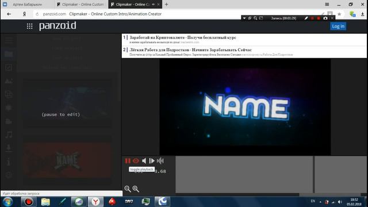Click the recorder window-copy icon
368x207 pixels.
point(250,18)
